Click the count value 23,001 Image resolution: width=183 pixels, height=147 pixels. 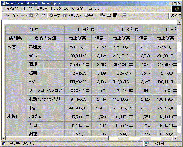click(144, 108)
